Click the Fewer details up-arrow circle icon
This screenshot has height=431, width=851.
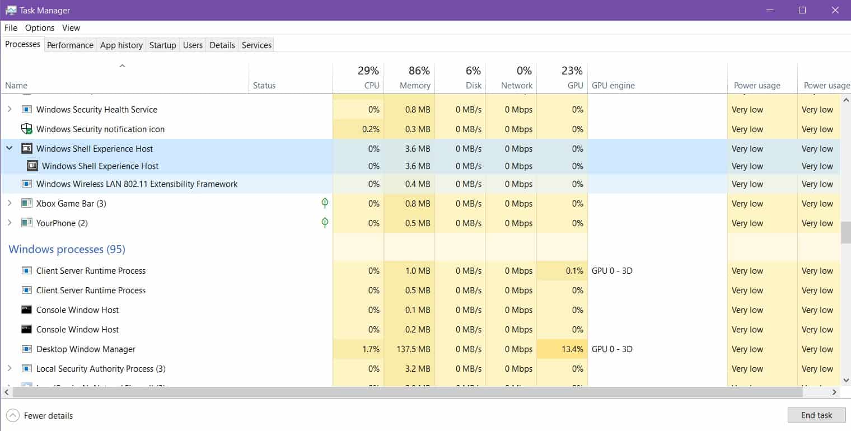12,415
